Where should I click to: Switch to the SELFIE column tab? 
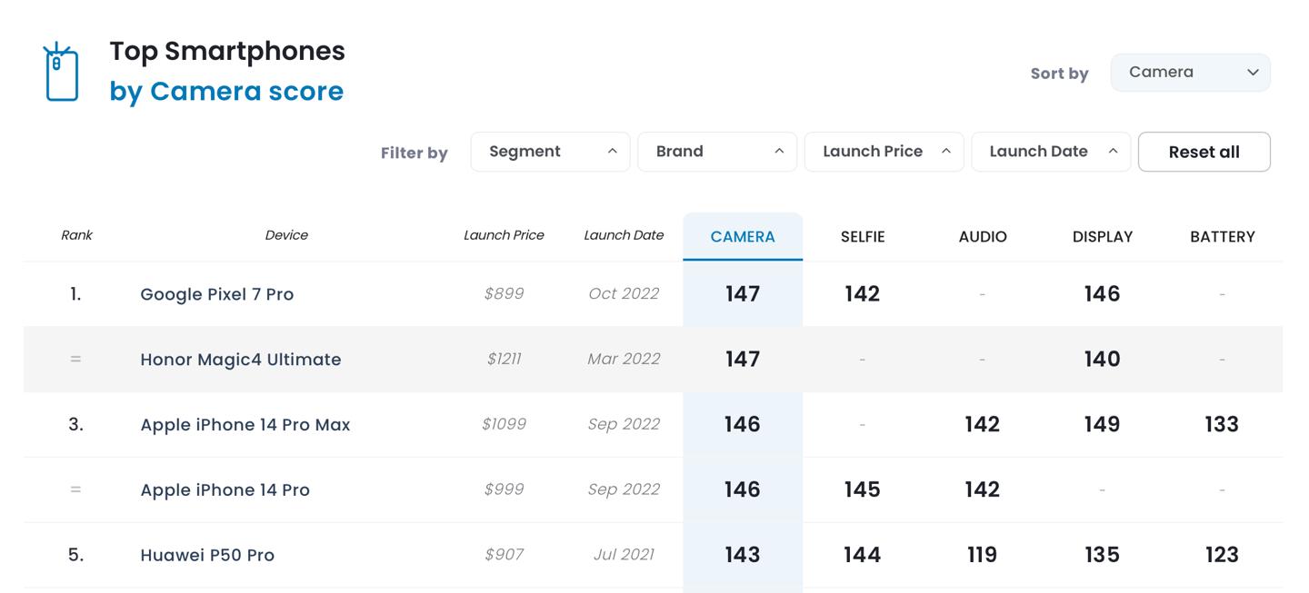[862, 237]
